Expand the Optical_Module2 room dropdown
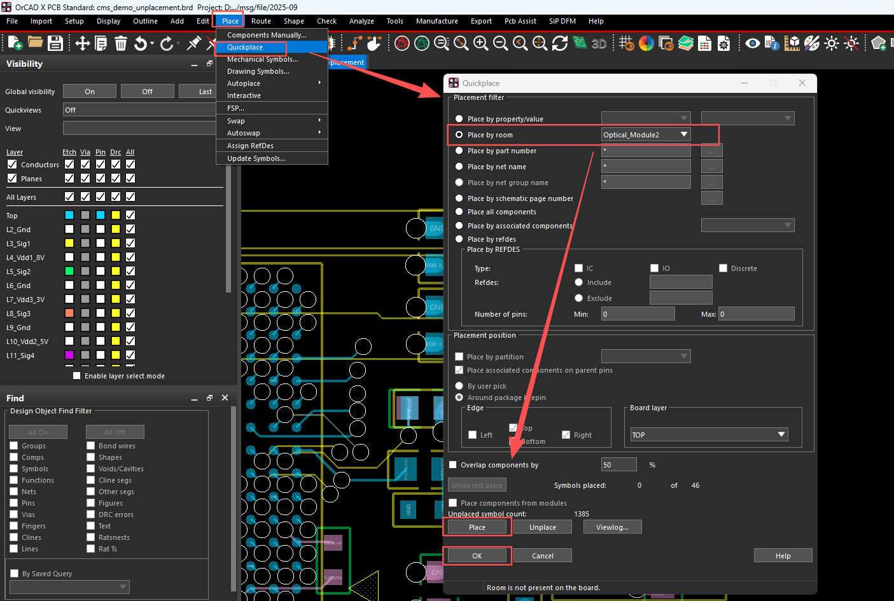Screen dimensions: 894x601 click(x=684, y=135)
